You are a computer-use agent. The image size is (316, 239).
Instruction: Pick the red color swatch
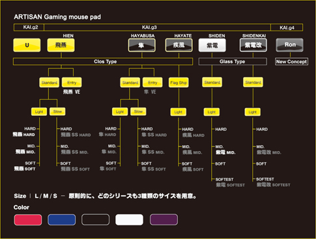(x=28, y=219)
